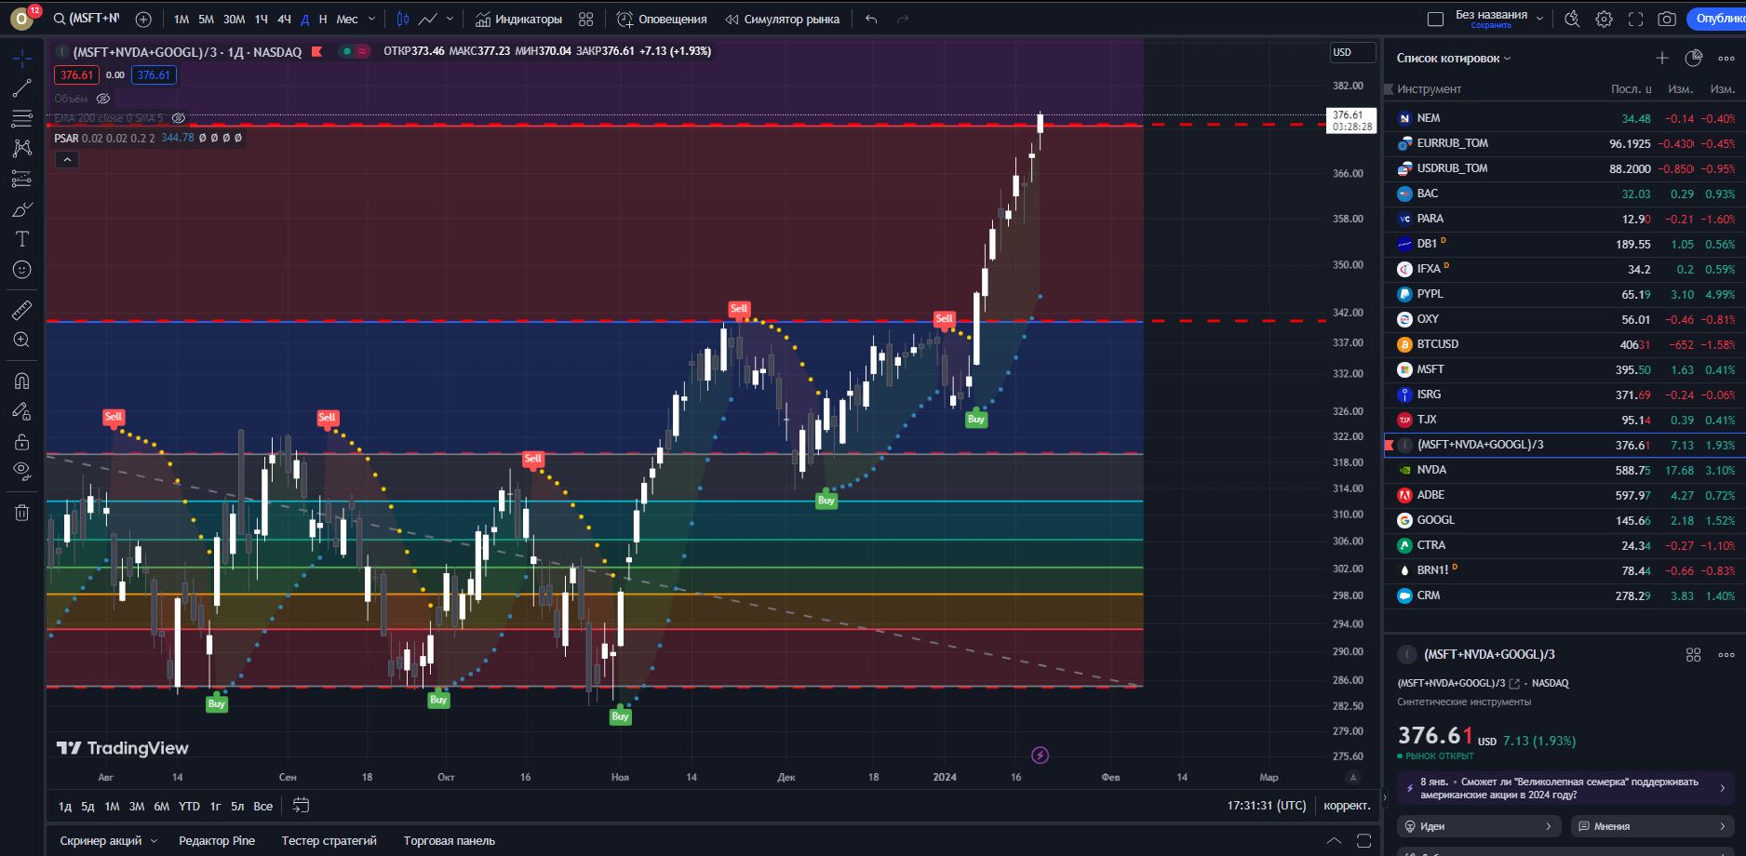
Task: Select the crosshair cursor tool
Action: coord(22,58)
